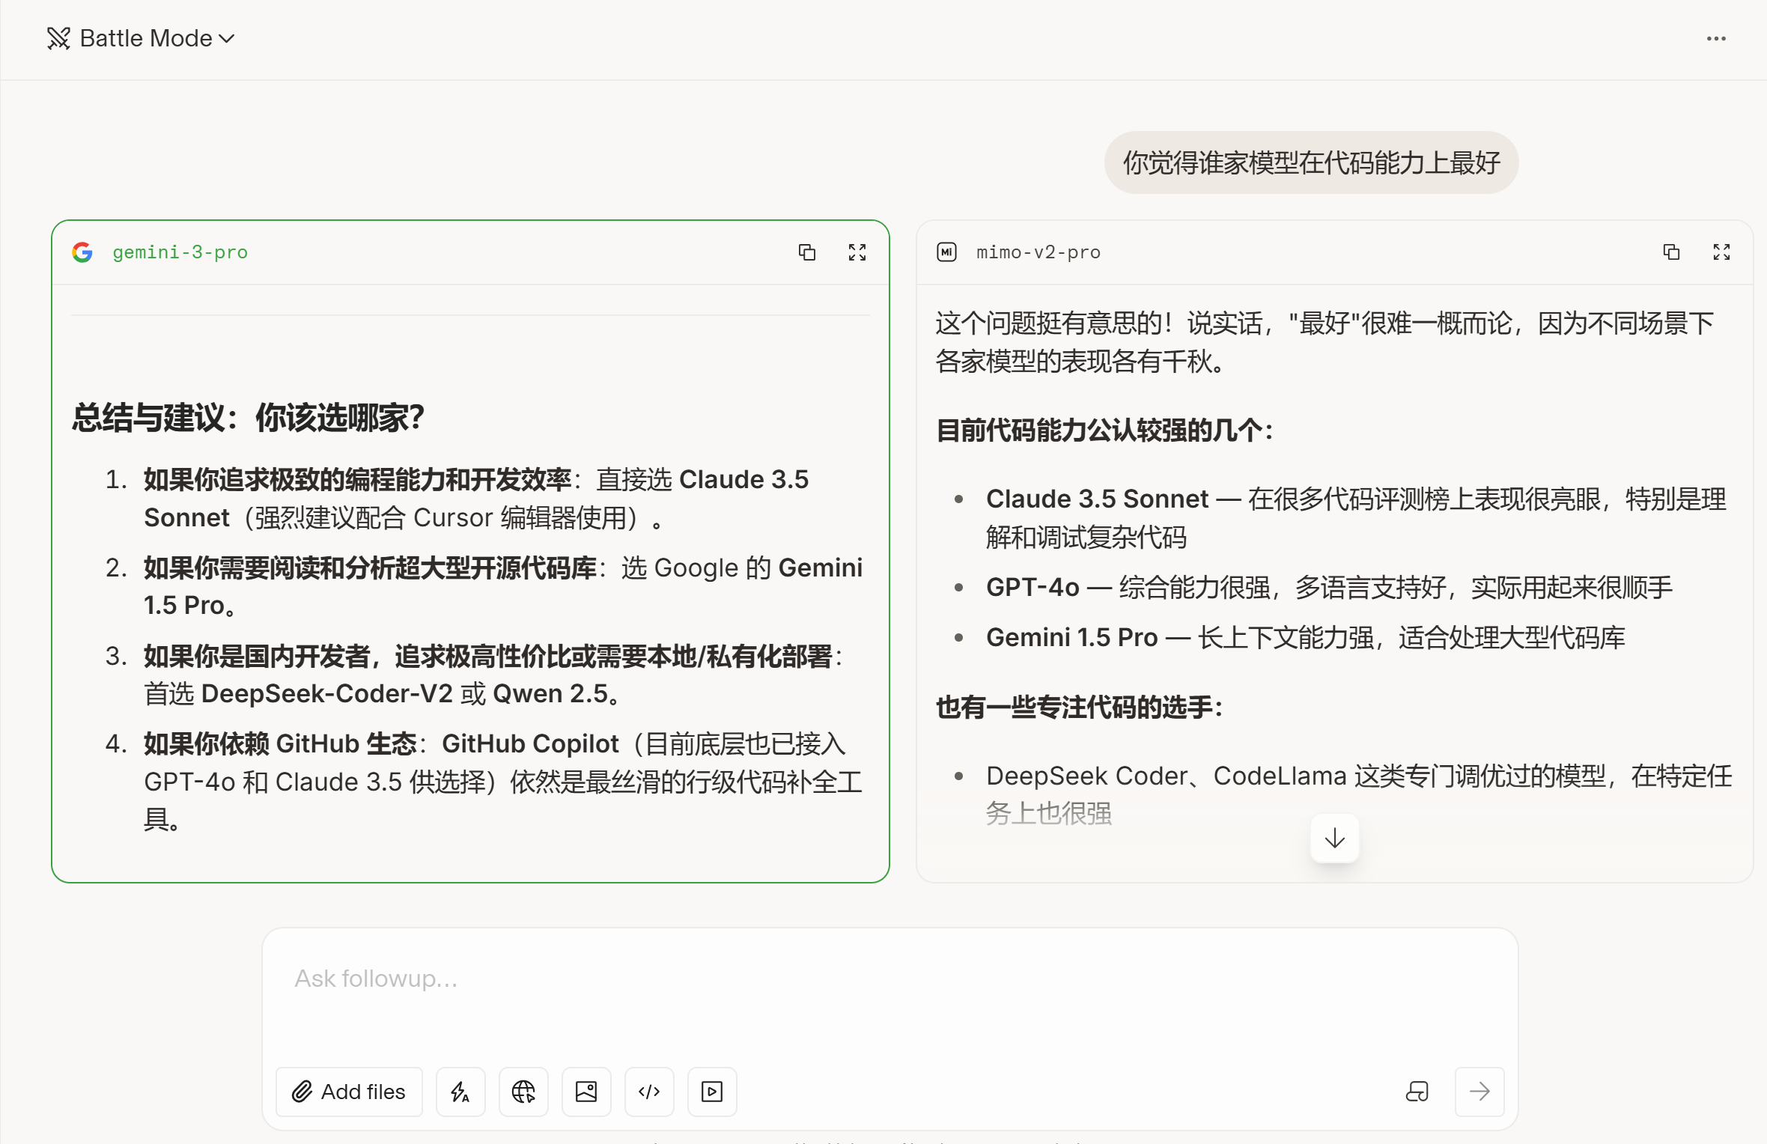Focus the Ask followup input field
Viewport: 1767px width, 1144px height.
pos(889,979)
